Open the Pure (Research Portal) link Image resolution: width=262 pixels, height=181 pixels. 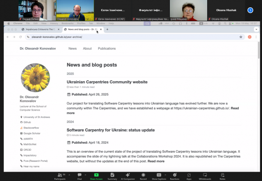pyautogui.click(x=36, y=161)
